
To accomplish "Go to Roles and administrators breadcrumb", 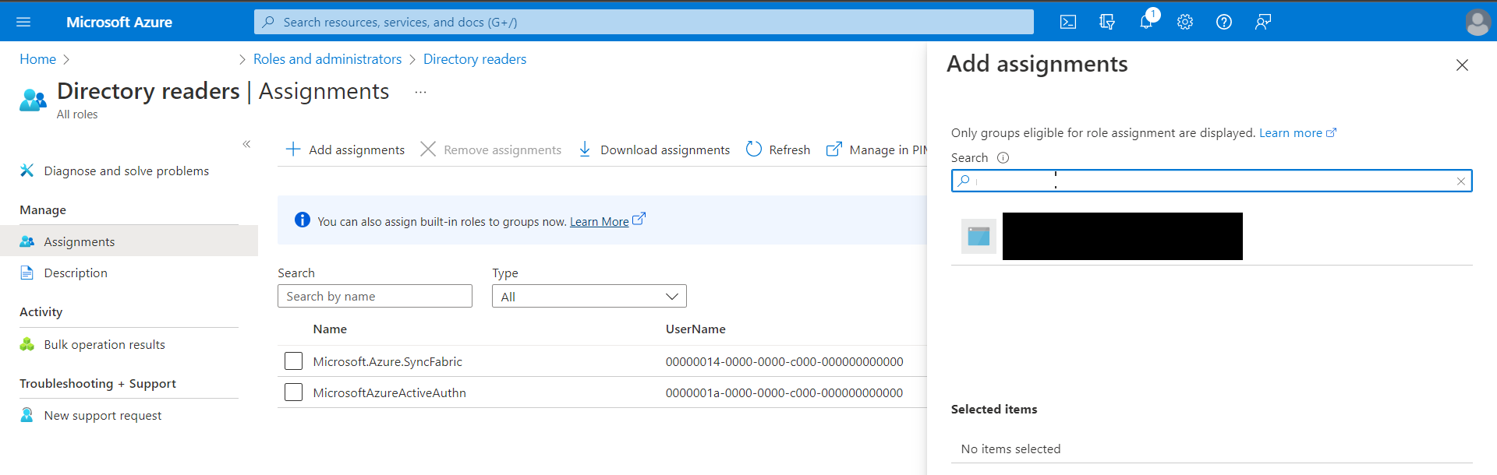I will tap(327, 59).
